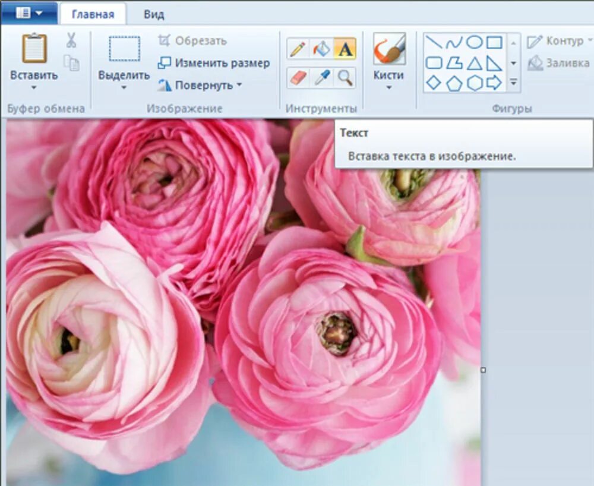Click the Обрезать crop button
This screenshot has width=594, height=486.
point(192,40)
